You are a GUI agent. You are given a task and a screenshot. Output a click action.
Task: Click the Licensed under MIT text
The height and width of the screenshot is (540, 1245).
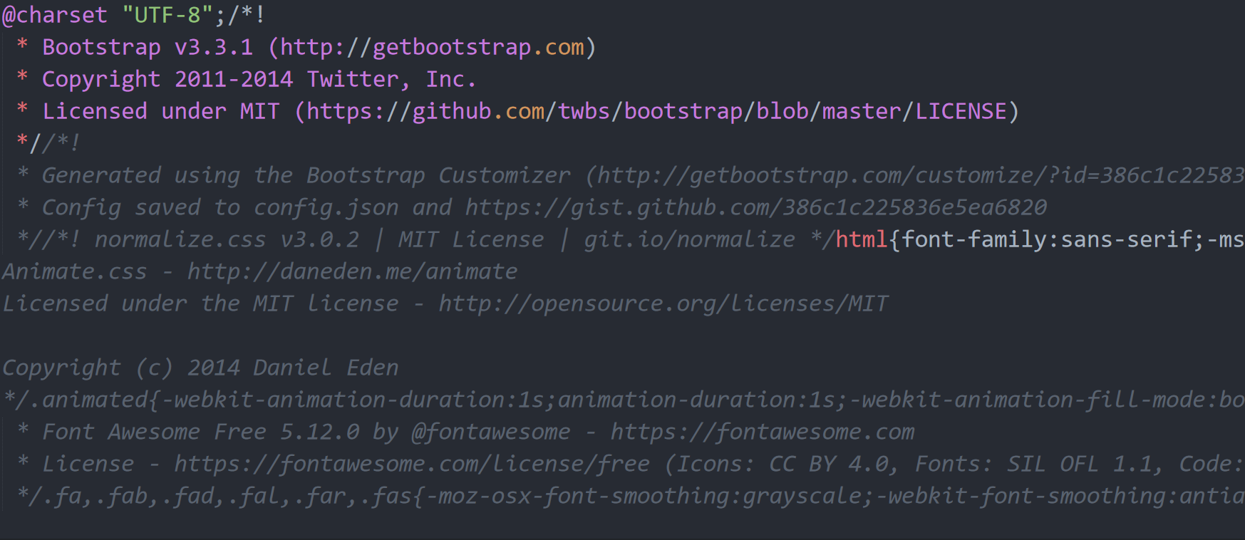(160, 111)
